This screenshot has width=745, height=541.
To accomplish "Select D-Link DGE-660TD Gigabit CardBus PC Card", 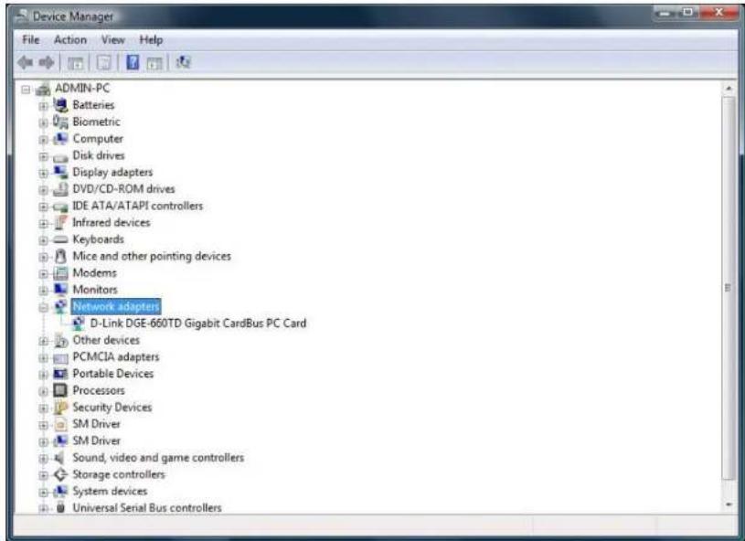I will [x=198, y=324].
